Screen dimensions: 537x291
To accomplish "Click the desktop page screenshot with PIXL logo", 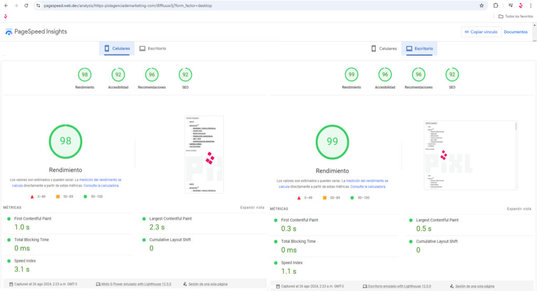I will pyautogui.click(x=470, y=155).
